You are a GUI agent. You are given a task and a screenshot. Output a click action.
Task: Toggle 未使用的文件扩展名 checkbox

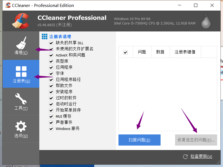[51, 49]
